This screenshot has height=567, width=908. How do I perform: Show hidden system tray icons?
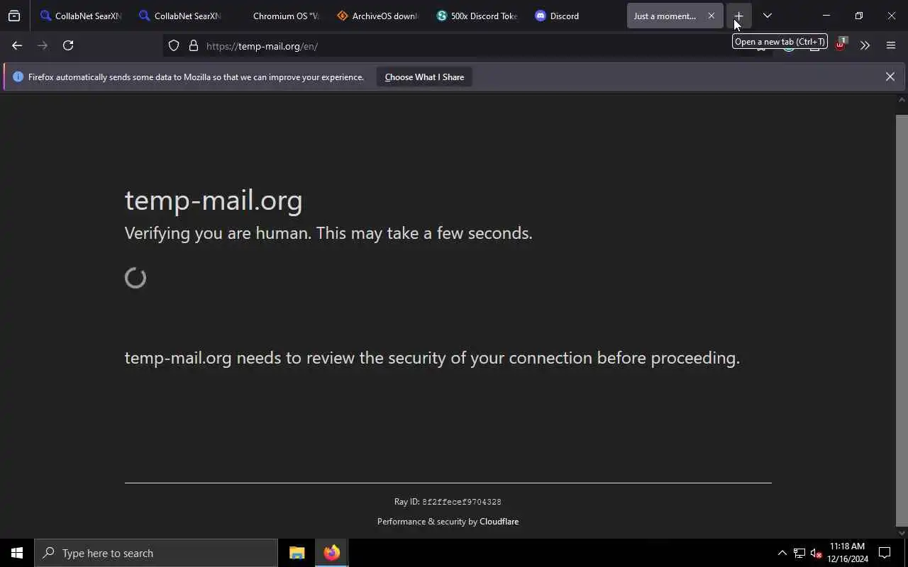click(782, 553)
